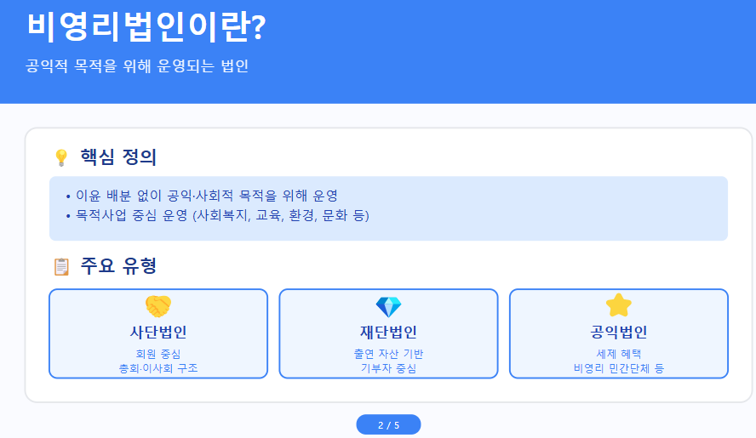Click the 출연 자산 기반 description line
This screenshot has height=438, width=756.
point(388,354)
